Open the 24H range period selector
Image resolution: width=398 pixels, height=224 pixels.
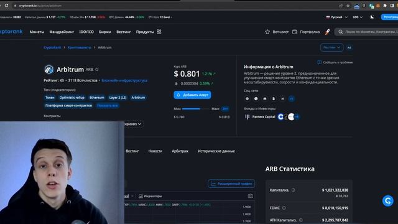225,109
